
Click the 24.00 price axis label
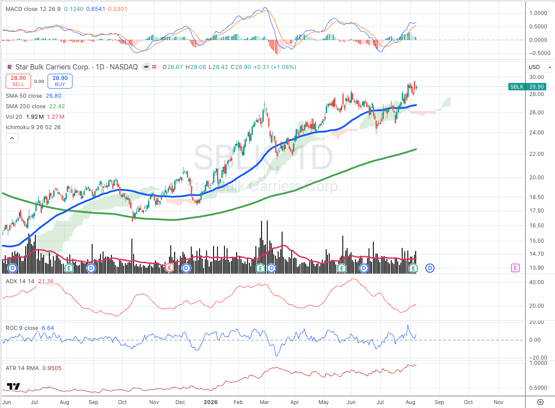tap(536, 133)
